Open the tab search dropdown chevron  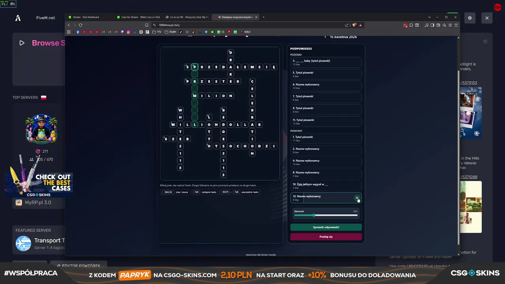(x=429, y=17)
